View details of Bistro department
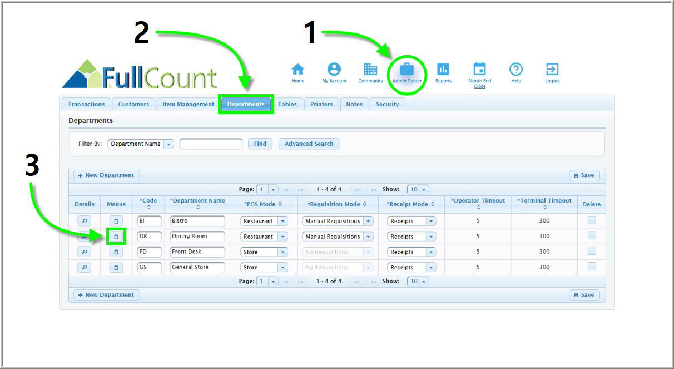This screenshot has height=369, width=674. click(84, 221)
